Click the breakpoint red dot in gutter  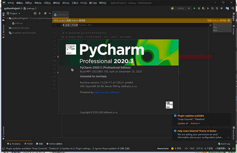(x=58, y=57)
